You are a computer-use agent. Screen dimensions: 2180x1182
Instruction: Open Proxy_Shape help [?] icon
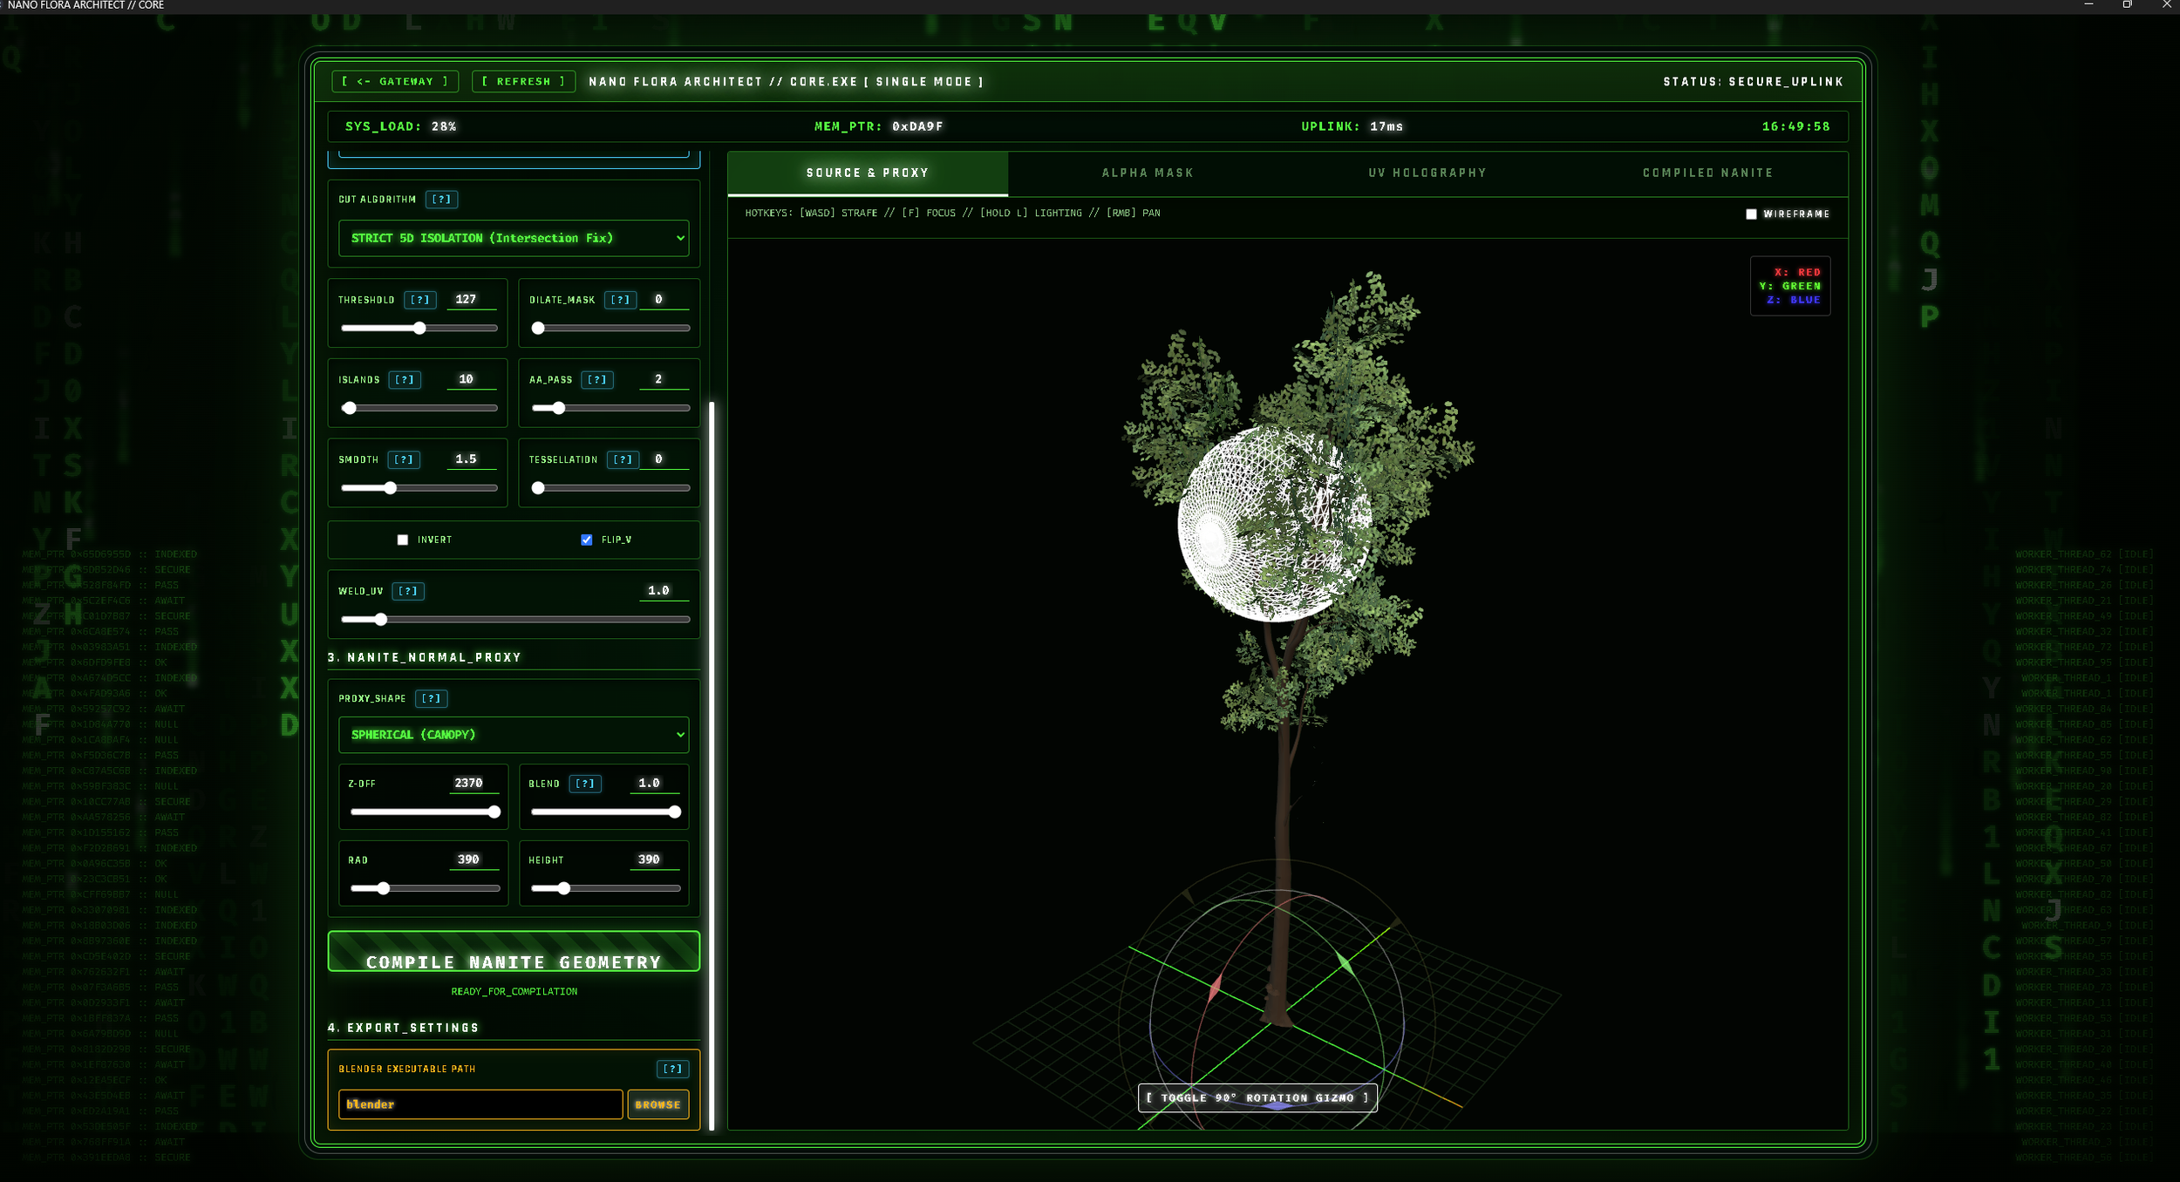431,698
